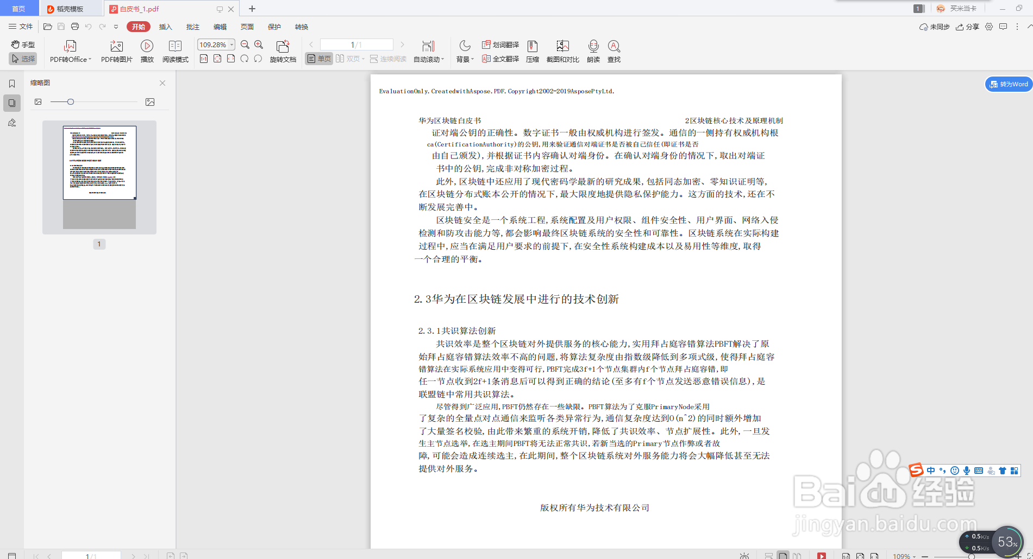Switch to the 批注 tab
Screen dimensions: 1033x559
192,27
